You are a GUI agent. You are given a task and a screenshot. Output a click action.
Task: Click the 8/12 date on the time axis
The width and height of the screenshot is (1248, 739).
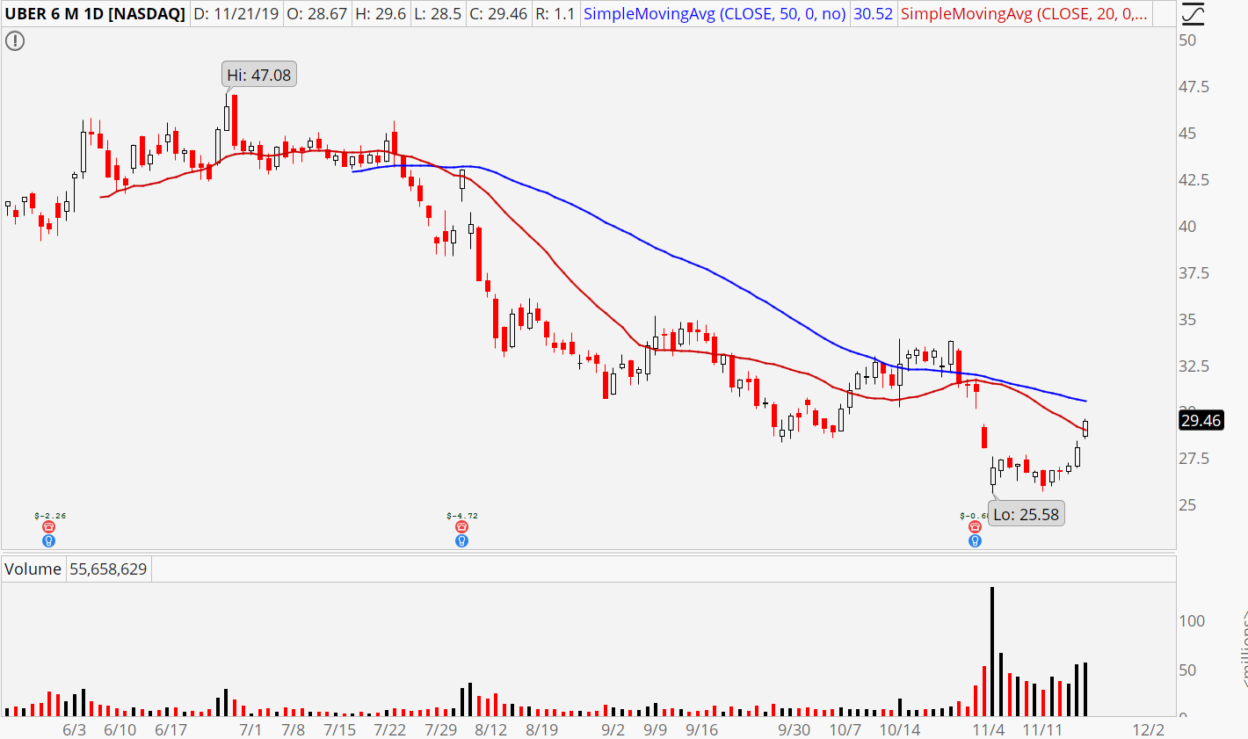[491, 730]
